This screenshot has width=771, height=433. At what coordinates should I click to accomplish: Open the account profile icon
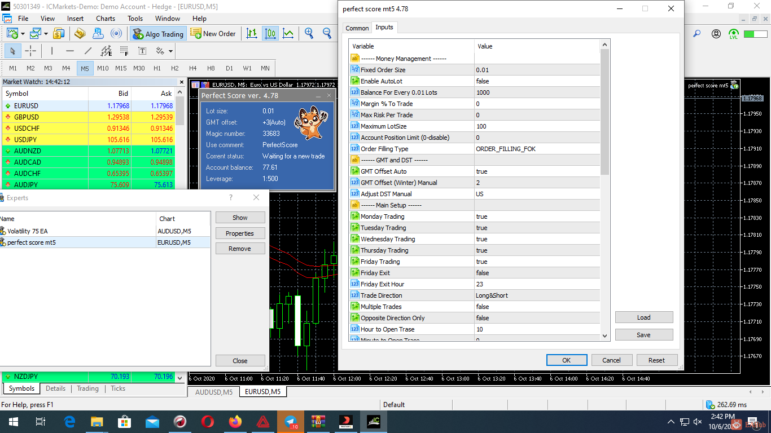point(716,34)
